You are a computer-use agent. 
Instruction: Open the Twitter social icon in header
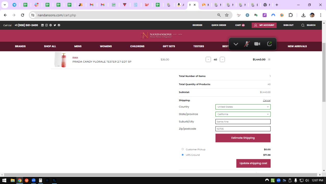coord(55,25)
